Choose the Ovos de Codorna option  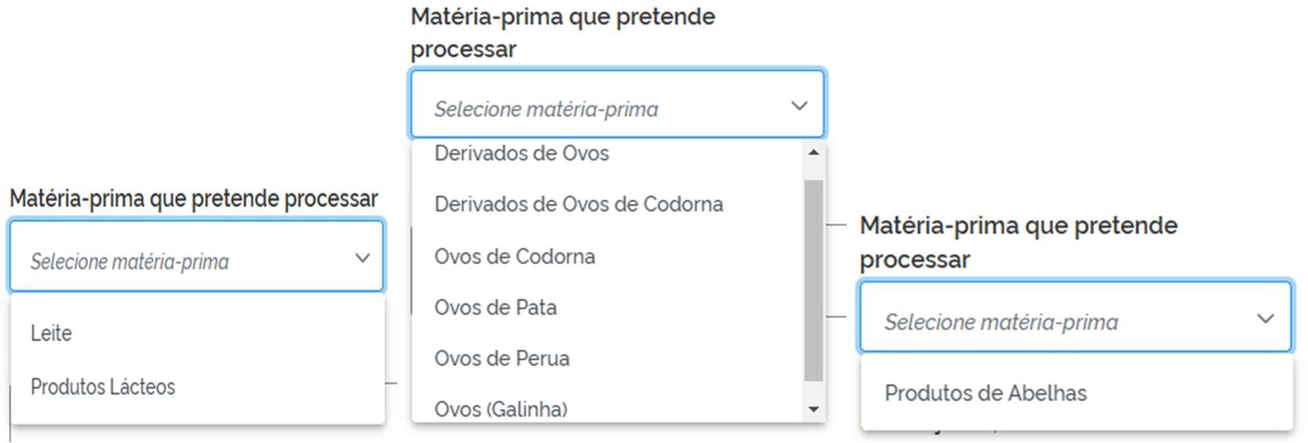pyautogui.click(x=514, y=257)
